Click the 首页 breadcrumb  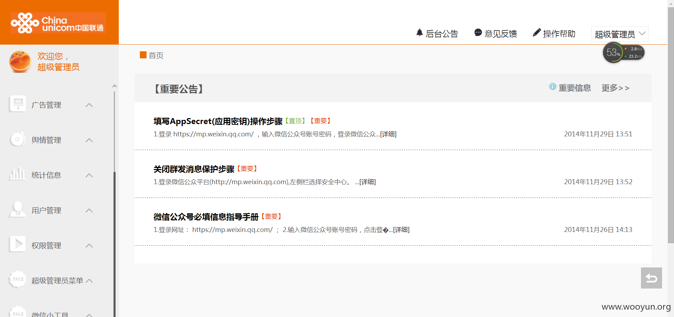coord(156,55)
